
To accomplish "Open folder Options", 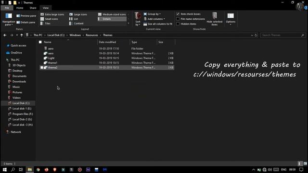I will pyautogui.click(x=231, y=19).
